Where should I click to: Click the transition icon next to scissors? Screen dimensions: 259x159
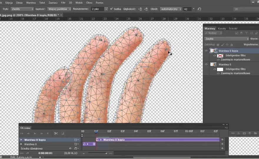[x=63, y=133]
